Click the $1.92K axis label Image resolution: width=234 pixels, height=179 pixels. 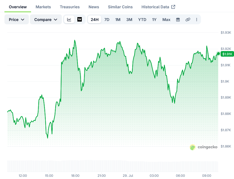coord(226,49)
